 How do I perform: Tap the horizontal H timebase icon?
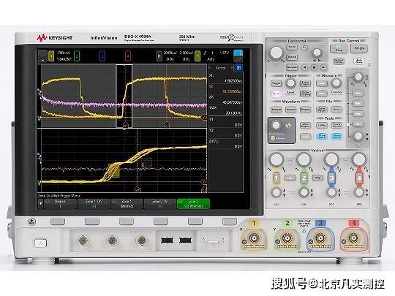159,56
